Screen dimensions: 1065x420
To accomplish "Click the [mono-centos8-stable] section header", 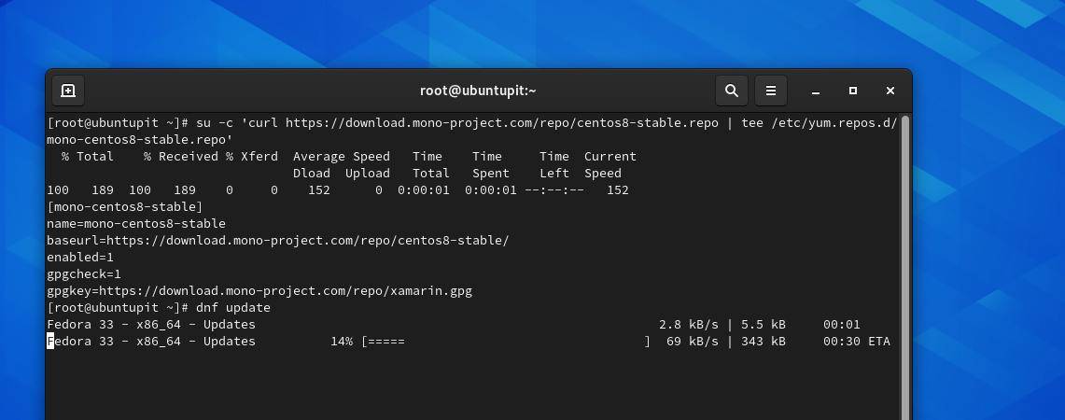I will pyautogui.click(x=124, y=207).
